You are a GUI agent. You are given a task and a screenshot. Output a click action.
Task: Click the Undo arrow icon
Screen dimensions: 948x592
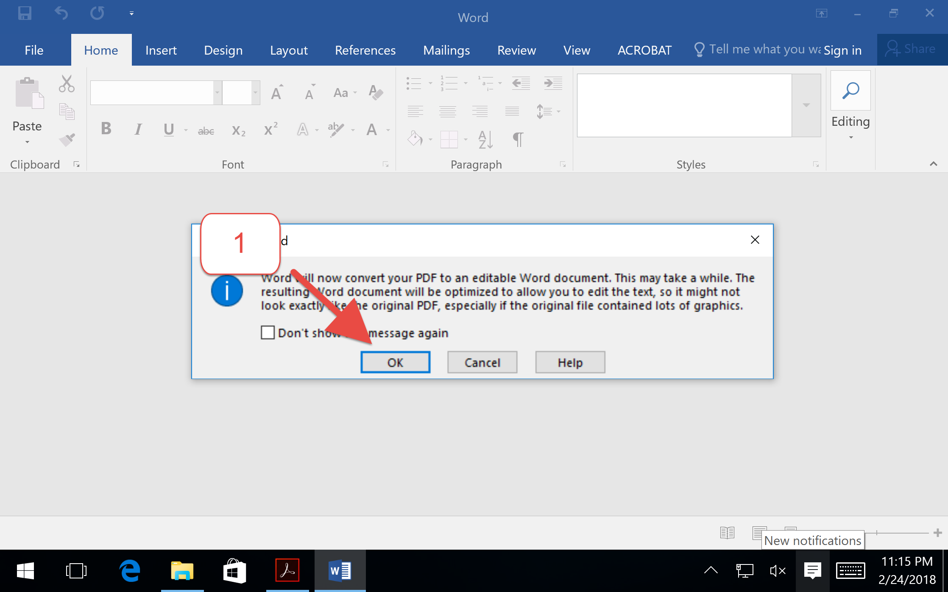click(61, 13)
